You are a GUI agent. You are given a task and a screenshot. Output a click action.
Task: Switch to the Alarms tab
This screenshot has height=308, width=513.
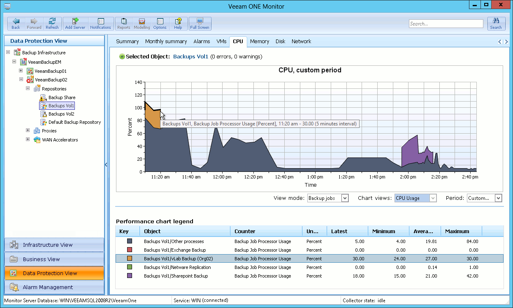(x=202, y=42)
